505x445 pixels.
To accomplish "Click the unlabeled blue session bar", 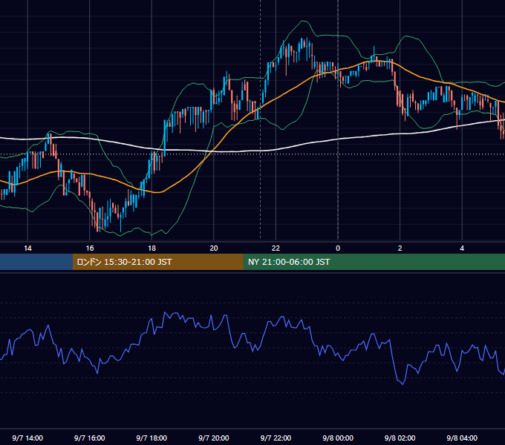I will click(x=36, y=262).
